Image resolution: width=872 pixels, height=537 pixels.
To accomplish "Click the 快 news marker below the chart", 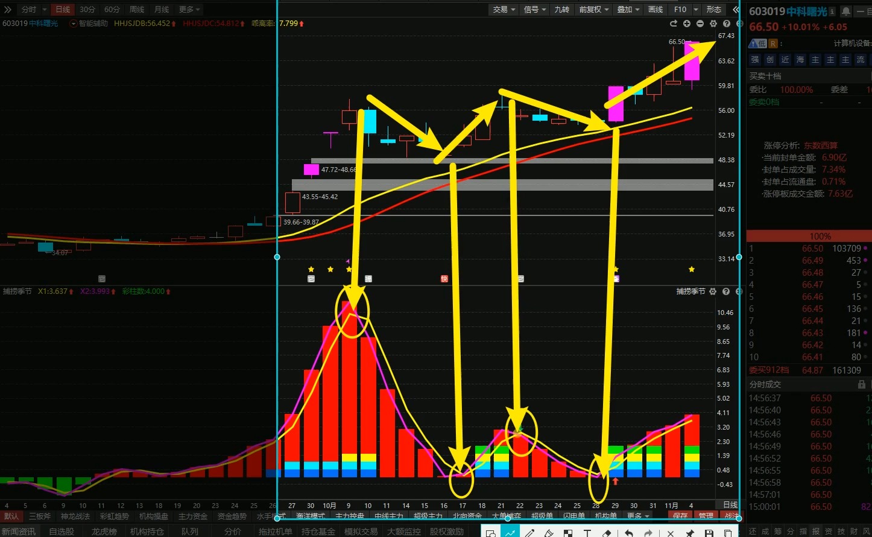I will pyautogui.click(x=444, y=279).
